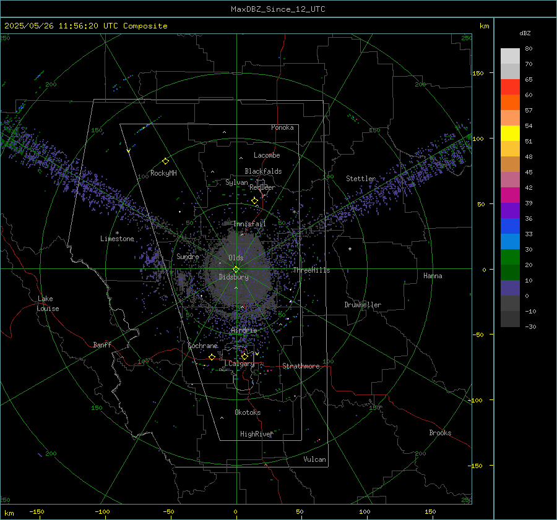557x520 pixels.
Task: Click the Ponoka map label
Action: [282, 127]
